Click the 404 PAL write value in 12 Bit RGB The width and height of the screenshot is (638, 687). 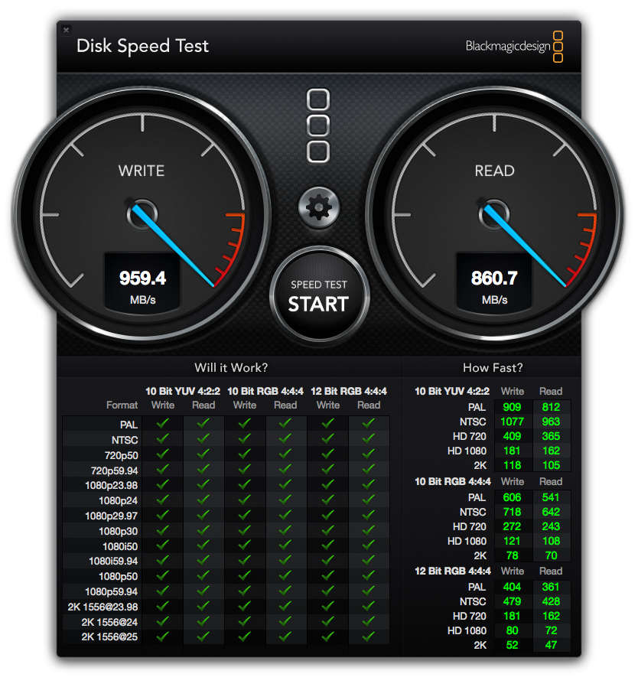[513, 587]
